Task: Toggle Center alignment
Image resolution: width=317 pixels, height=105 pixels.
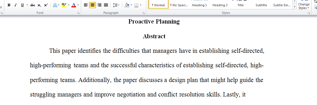Action: click(x=93, y=5)
